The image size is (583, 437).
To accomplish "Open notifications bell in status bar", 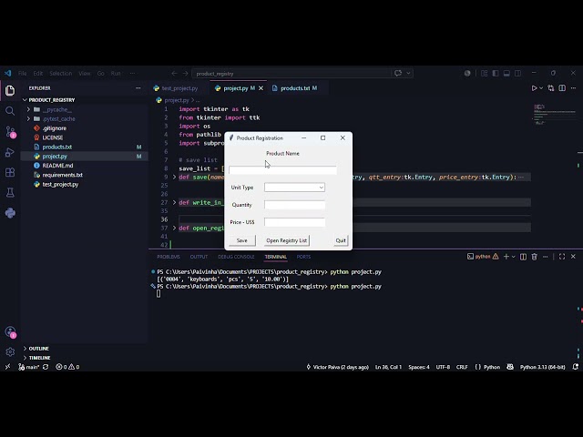I will (x=576, y=367).
